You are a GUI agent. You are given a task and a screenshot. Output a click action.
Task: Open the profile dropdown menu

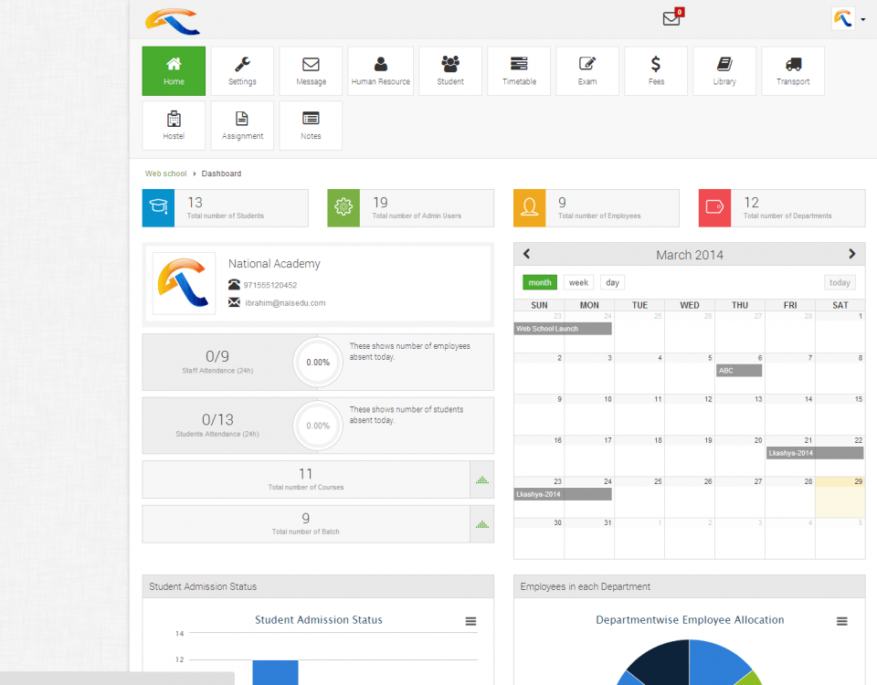(848, 18)
